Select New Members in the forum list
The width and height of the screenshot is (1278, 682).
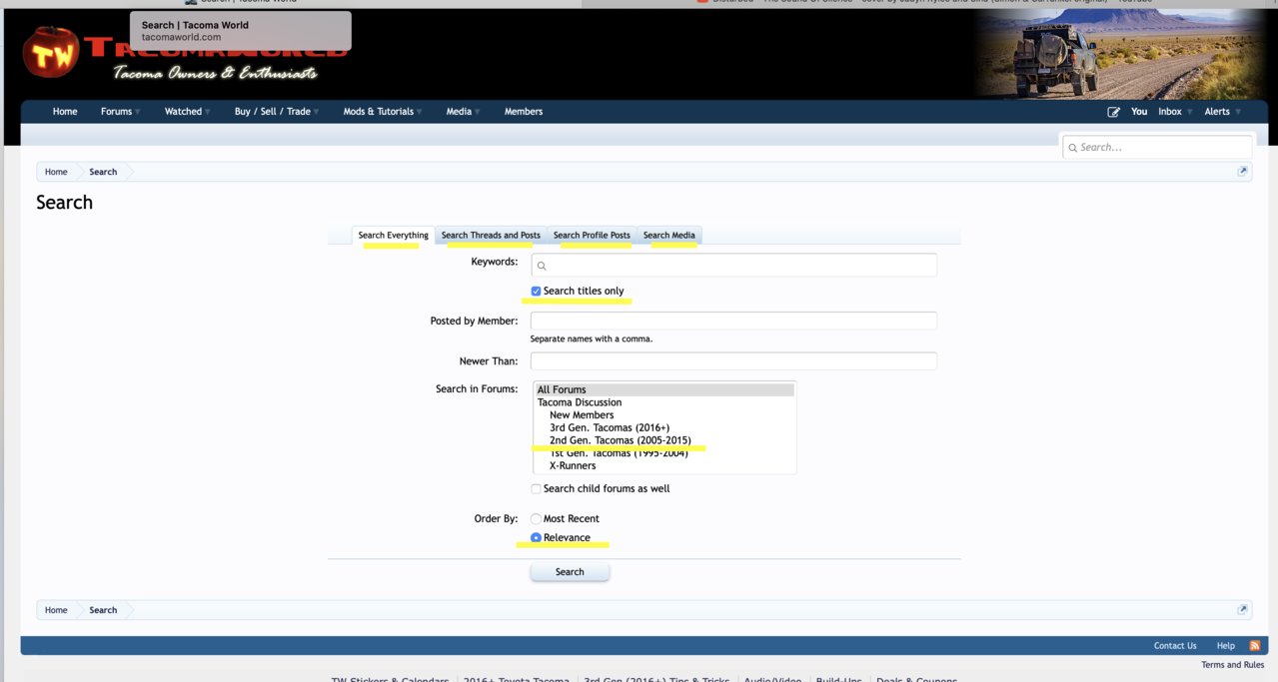point(664,415)
